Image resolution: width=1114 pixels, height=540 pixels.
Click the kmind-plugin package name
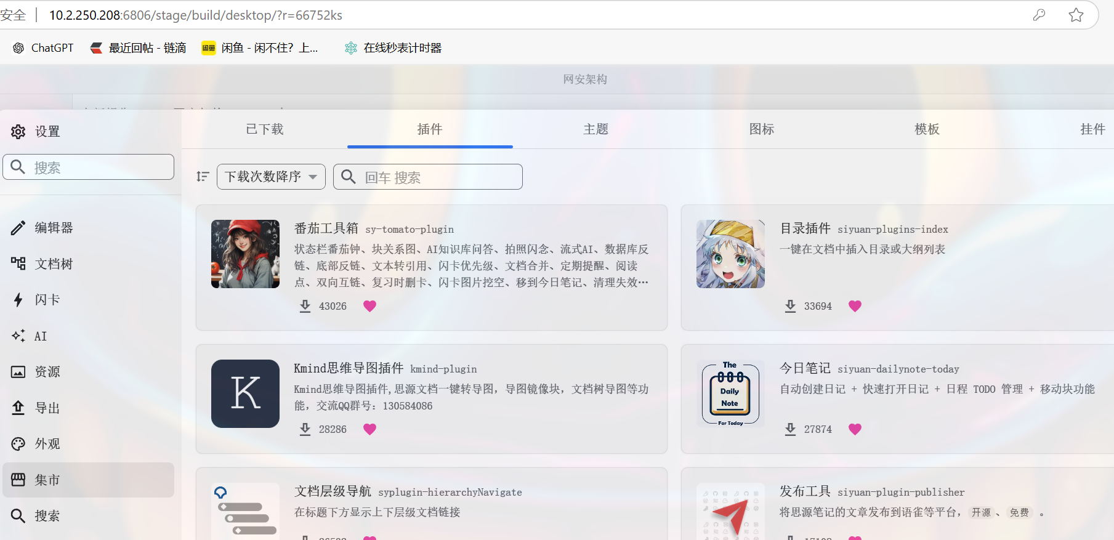[443, 369]
